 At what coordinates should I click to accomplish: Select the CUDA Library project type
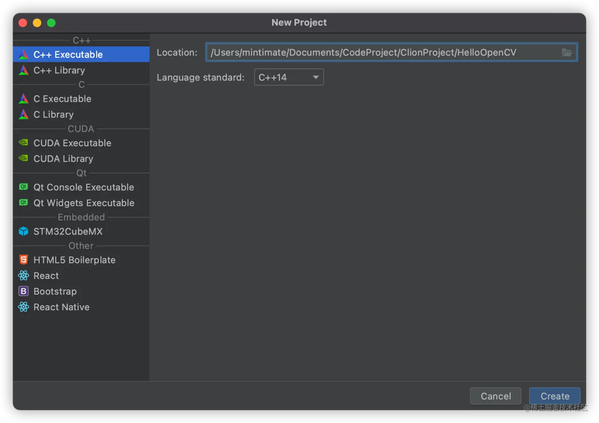click(x=63, y=159)
